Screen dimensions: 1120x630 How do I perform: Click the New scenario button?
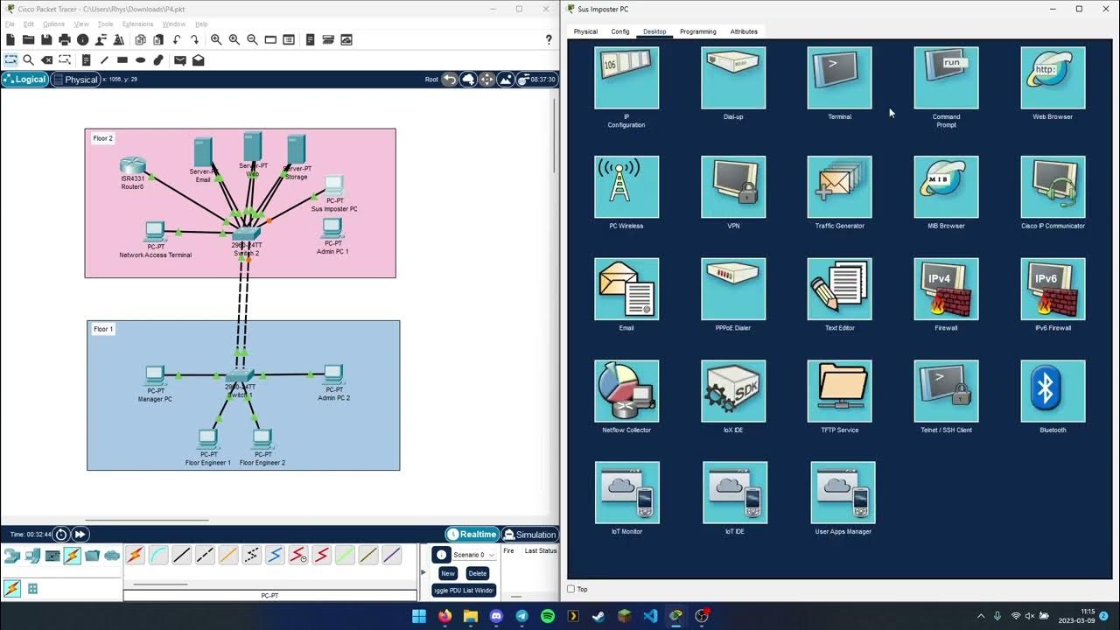click(448, 573)
